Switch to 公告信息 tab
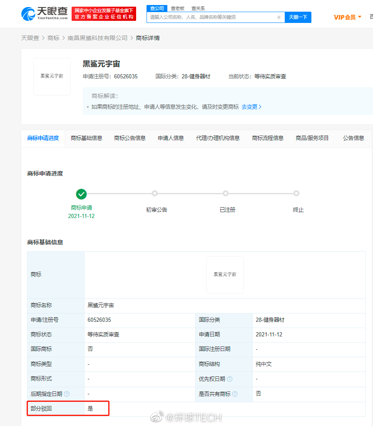The height and width of the screenshot is (426, 373). point(353,138)
